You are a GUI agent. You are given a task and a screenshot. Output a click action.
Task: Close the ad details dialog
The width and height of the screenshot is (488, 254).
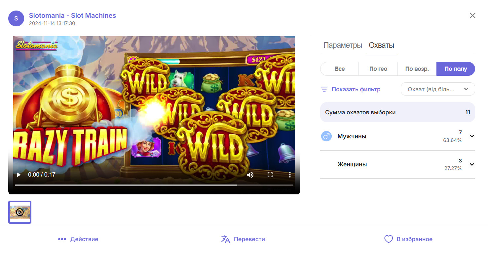472,15
